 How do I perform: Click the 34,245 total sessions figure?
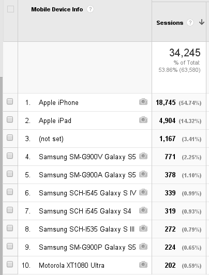(x=185, y=53)
